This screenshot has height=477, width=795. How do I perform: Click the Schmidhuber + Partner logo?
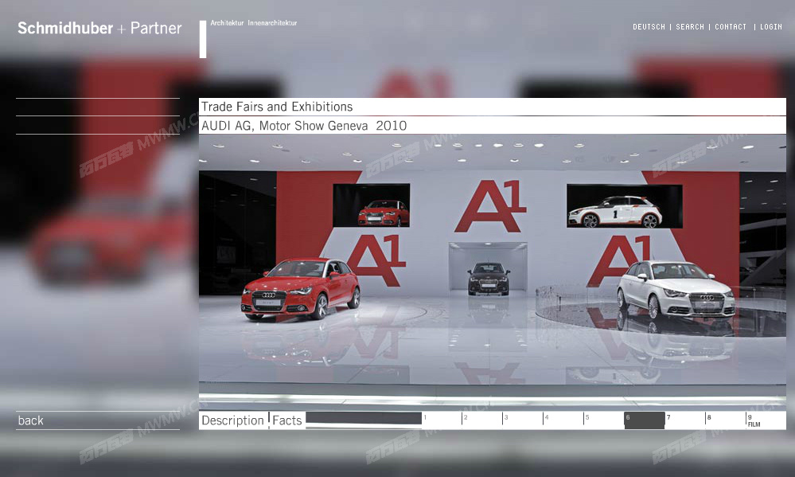point(99,28)
